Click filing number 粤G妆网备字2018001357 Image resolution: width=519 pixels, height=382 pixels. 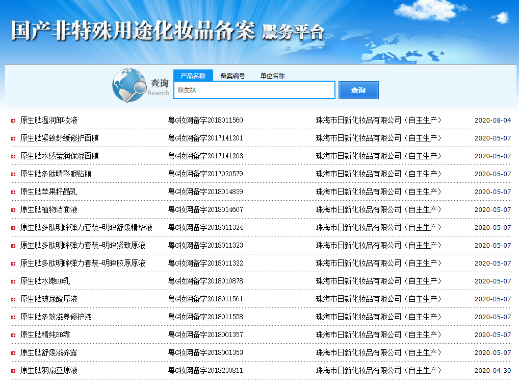pyautogui.click(x=205, y=335)
